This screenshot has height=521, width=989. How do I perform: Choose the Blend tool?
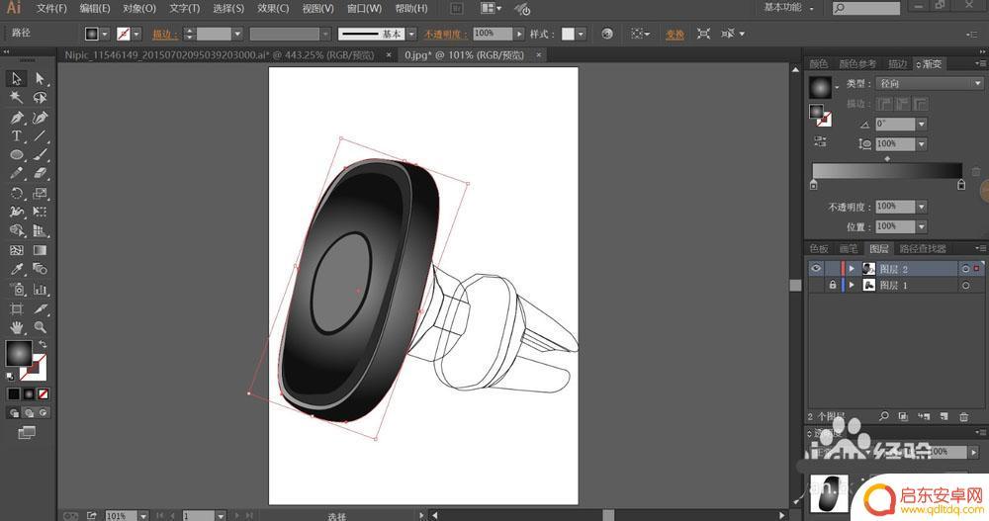click(x=40, y=269)
